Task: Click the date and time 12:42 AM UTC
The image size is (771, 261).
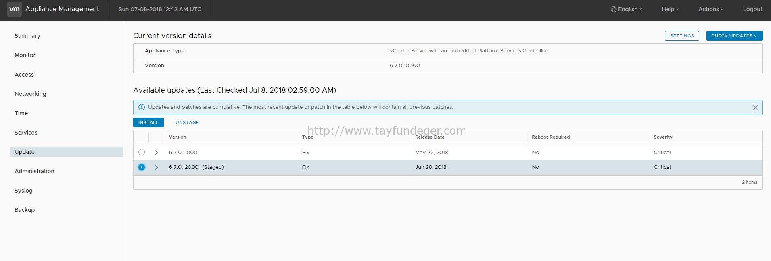Action: coord(160,9)
